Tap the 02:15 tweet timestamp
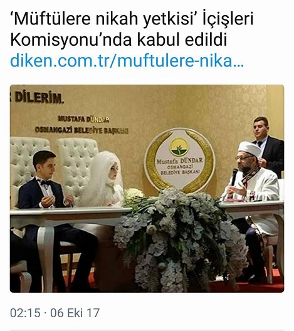Viewport: 294px width, 331px height. 25,313
